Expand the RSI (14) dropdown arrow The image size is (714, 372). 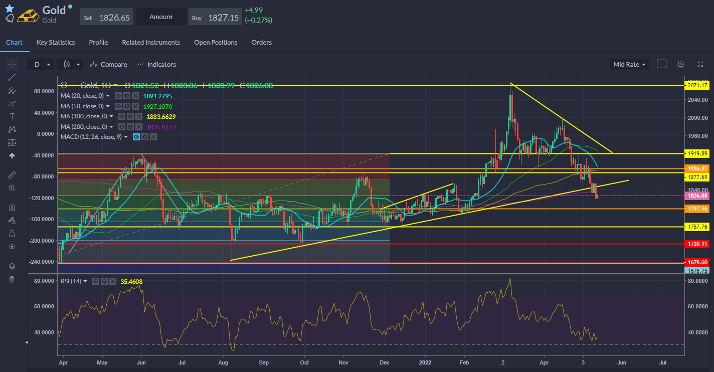[x=85, y=281]
